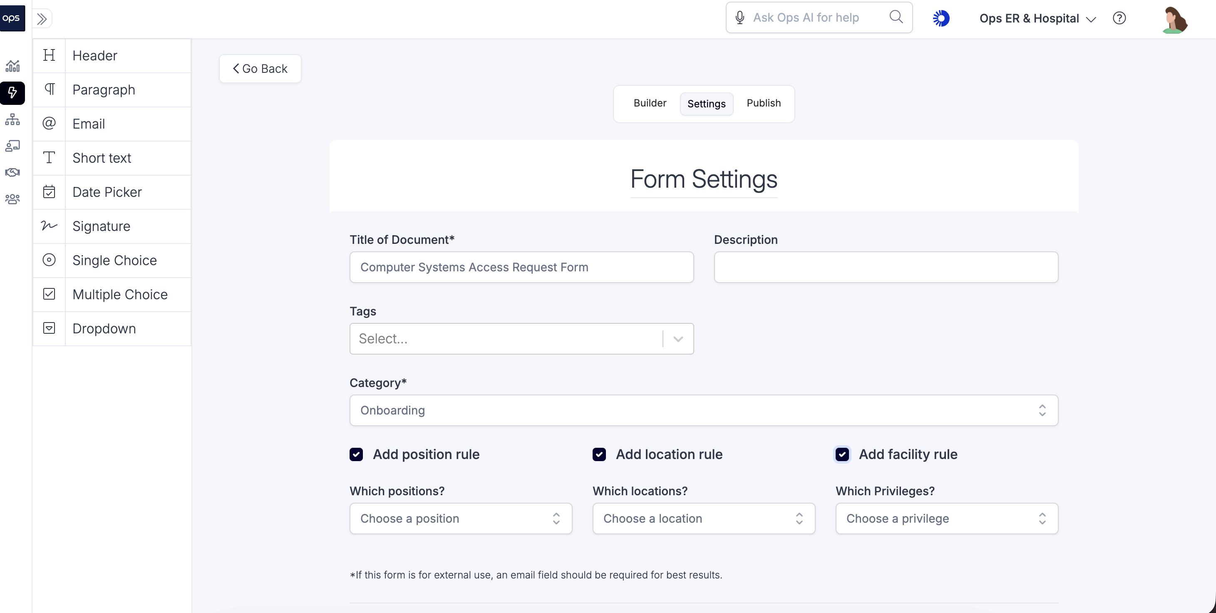
Task: Open the org chart hierarchy icon
Action: (13, 119)
